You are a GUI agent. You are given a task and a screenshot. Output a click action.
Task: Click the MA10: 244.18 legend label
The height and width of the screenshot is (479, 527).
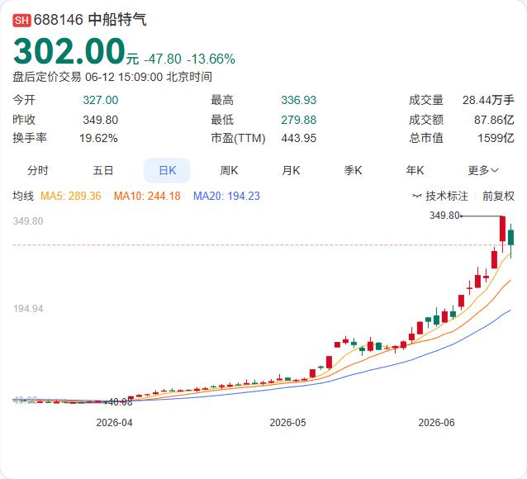point(147,196)
